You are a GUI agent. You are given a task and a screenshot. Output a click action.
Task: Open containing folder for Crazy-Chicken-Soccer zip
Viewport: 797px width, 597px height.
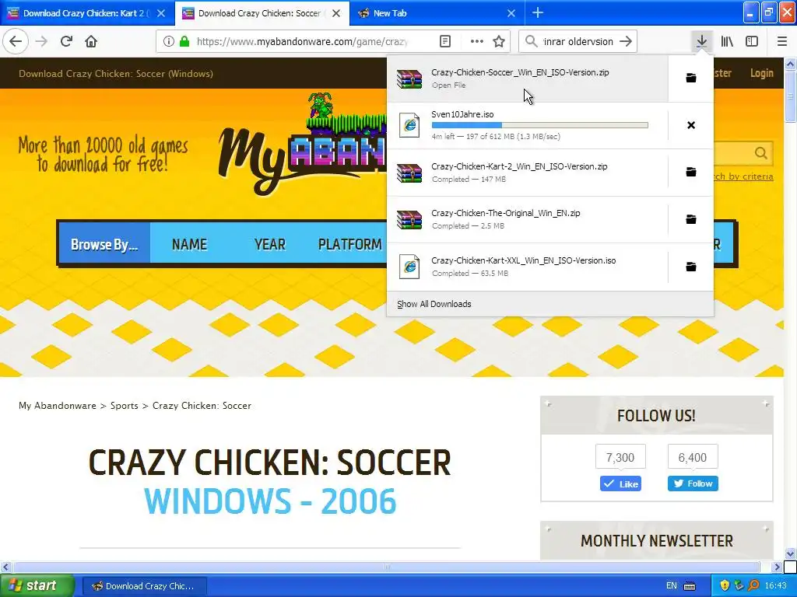coord(691,78)
